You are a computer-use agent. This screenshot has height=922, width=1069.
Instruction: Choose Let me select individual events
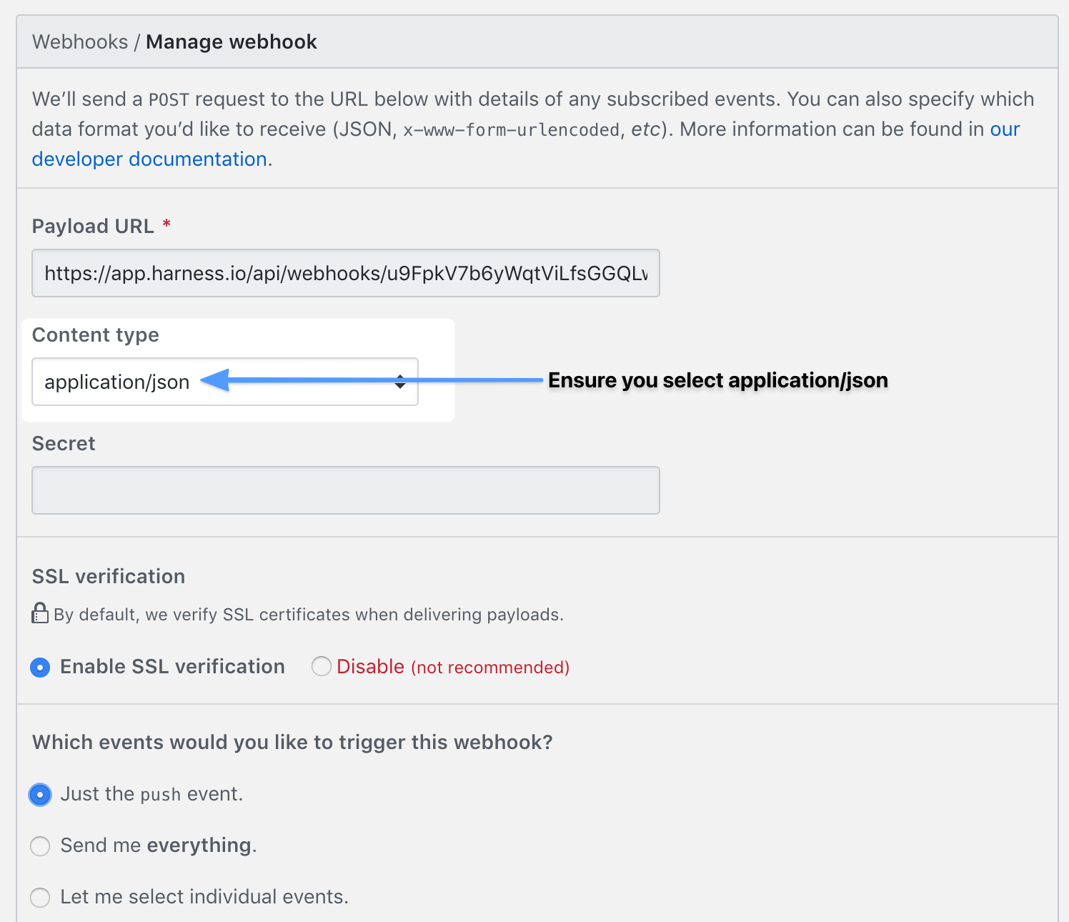pyautogui.click(x=40, y=898)
